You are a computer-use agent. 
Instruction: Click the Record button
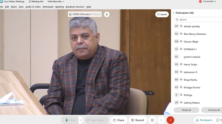(137, 120)
